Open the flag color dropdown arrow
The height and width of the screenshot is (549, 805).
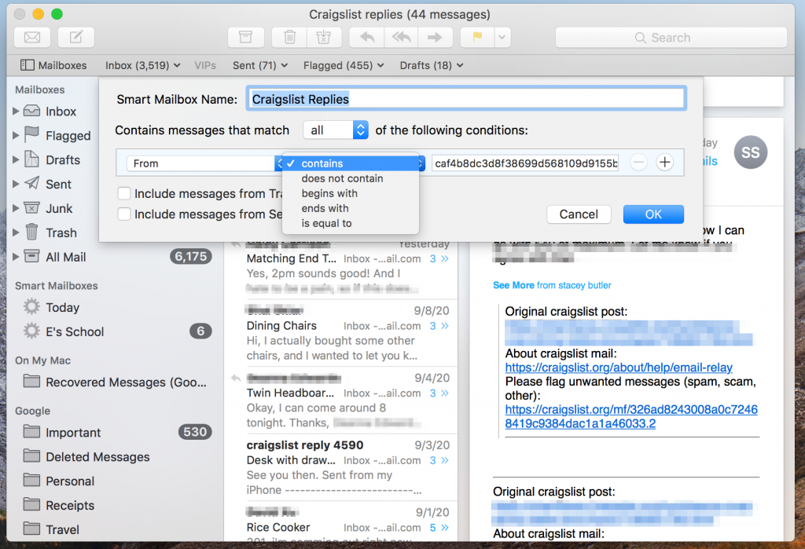(x=502, y=37)
